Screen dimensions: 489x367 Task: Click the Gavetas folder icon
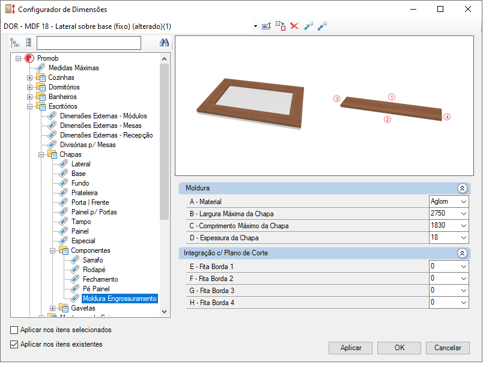point(64,308)
